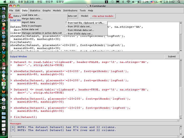Open the Edit menu
Screen dimensions: 184x138
pos(17,10)
